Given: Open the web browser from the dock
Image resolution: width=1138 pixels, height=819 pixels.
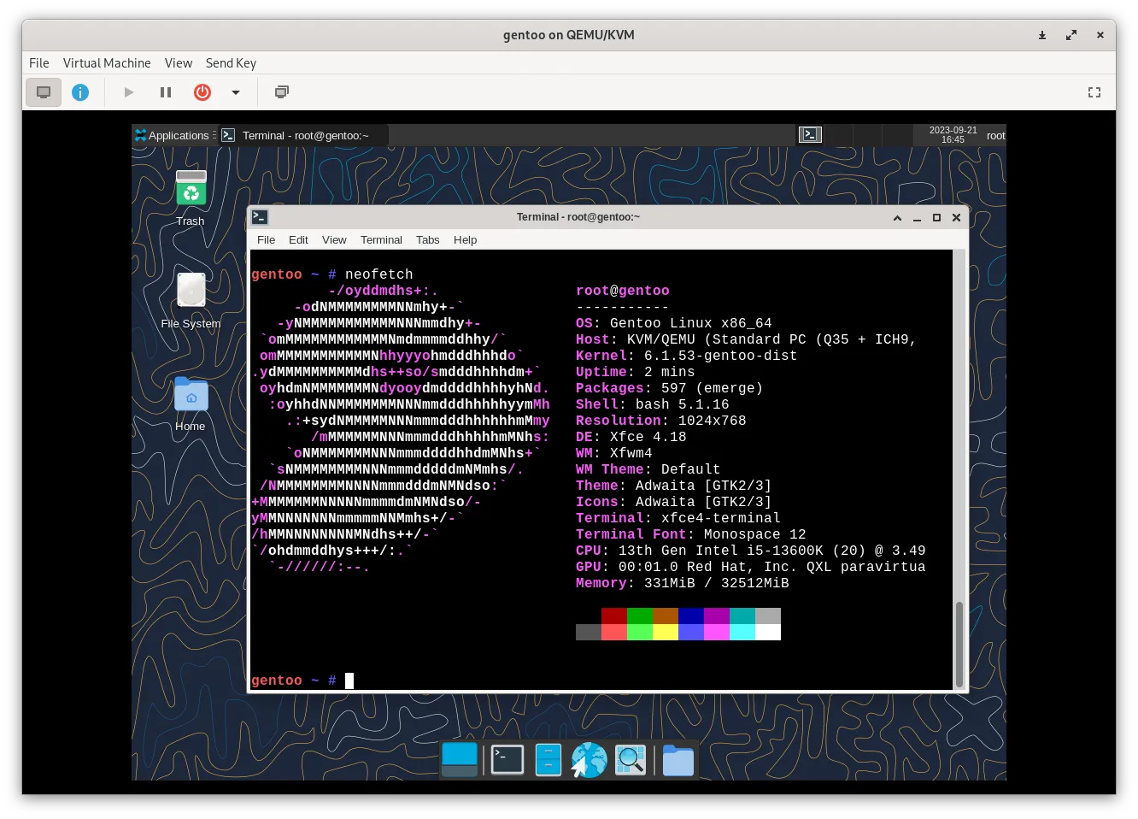Looking at the screenshot, I should click(x=589, y=759).
